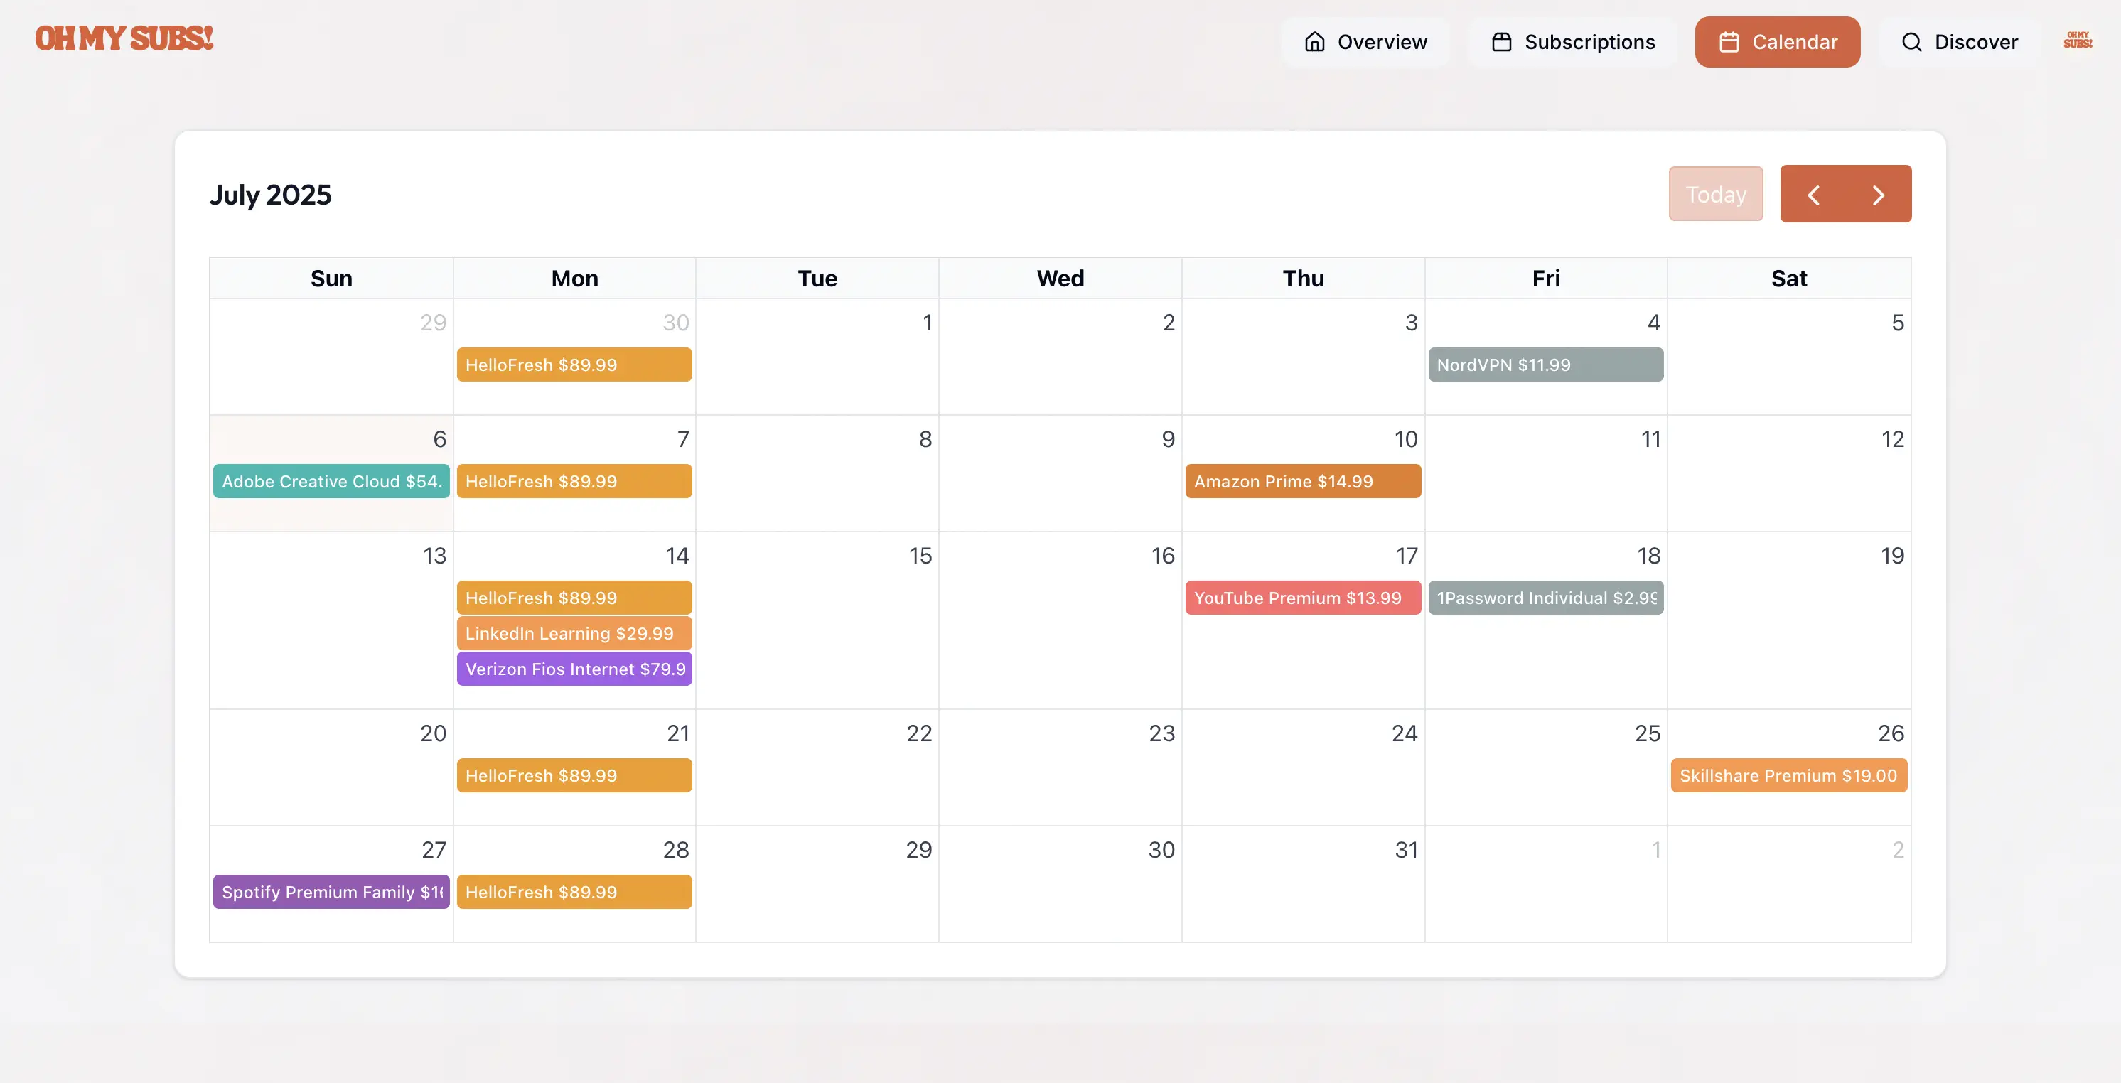Select day 23 cell
The image size is (2121, 1083).
[x=1060, y=767]
